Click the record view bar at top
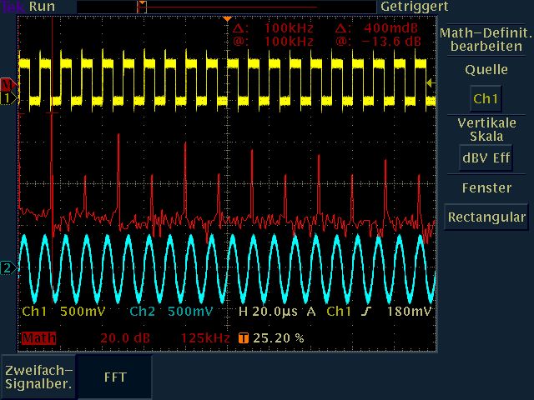Viewport: 534px width, 400px height. coord(225,7)
